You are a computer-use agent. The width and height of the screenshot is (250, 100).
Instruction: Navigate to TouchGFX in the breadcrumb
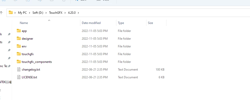click(x=56, y=13)
